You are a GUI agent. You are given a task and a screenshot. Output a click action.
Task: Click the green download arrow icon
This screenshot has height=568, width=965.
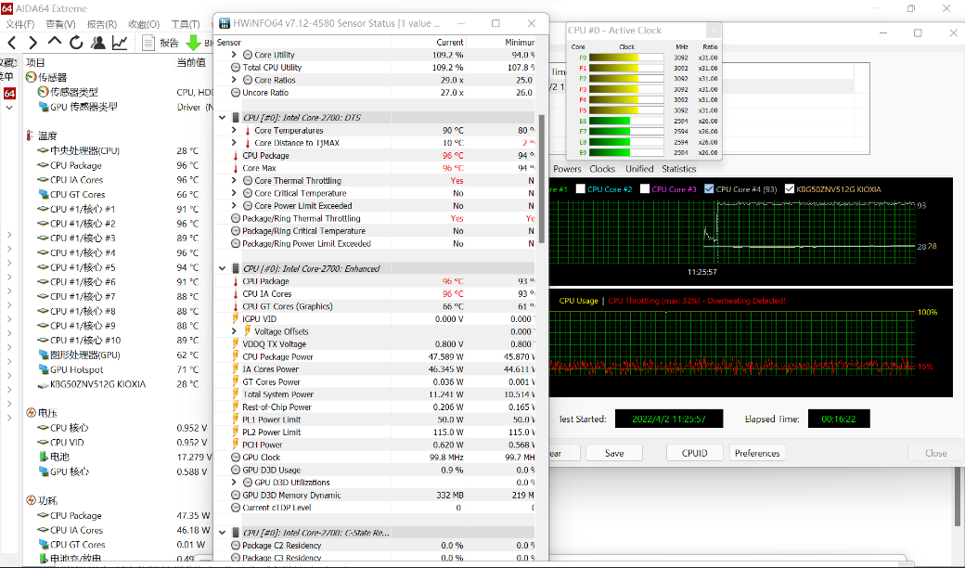pos(193,43)
